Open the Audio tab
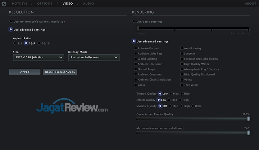The width and height of the screenshot is (259, 150). point(88,4)
